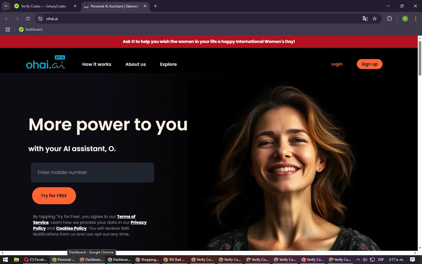Close the Personal AI Assistant tab
This screenshot has height=264, width=422.
(x=145, y=6)
